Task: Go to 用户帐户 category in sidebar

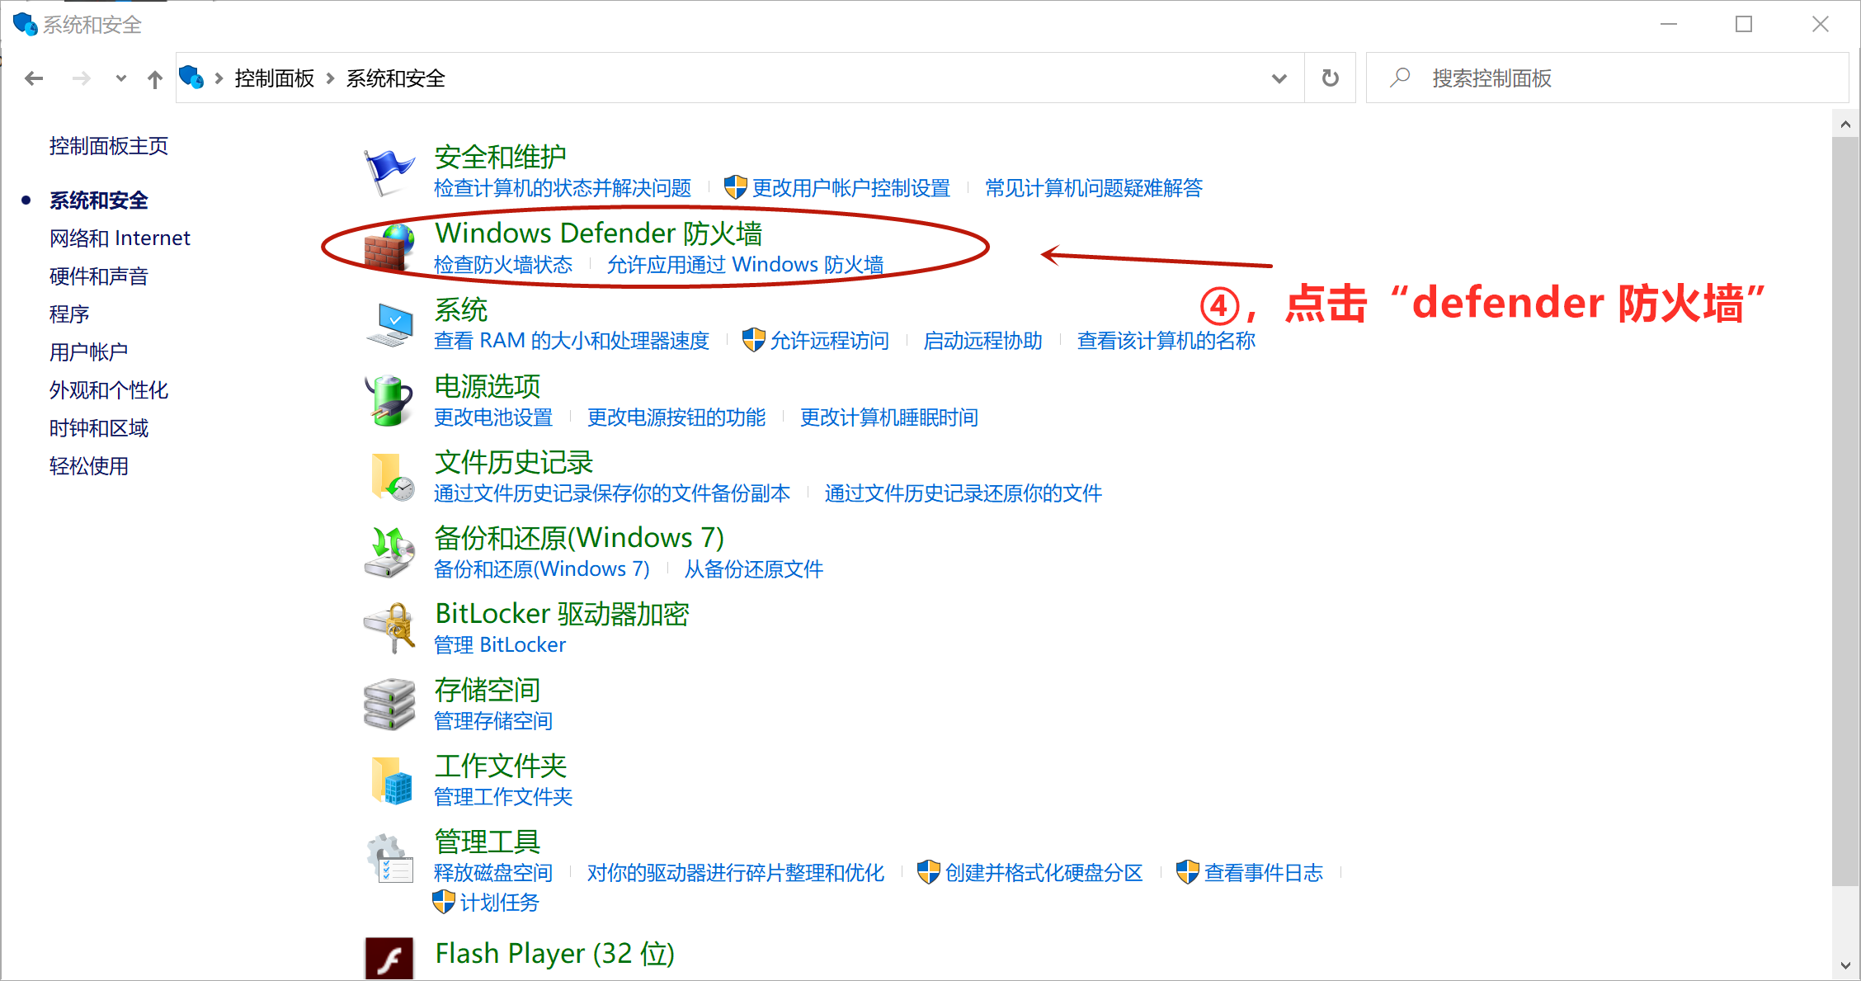Action: [89, 352]
